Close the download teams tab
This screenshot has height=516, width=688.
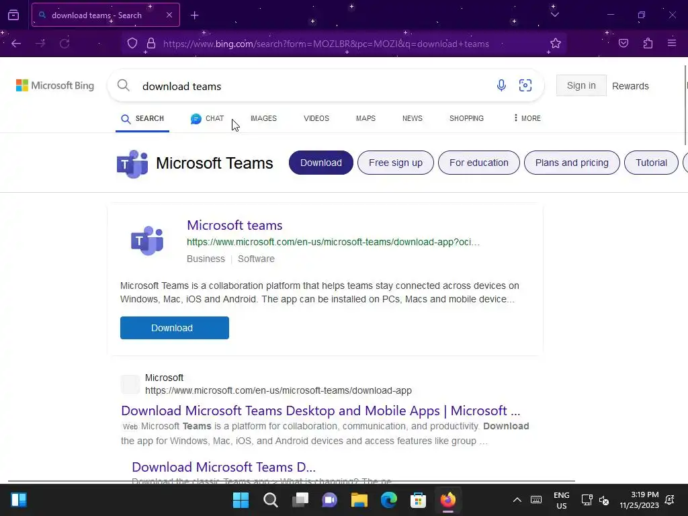coord(169,15)
